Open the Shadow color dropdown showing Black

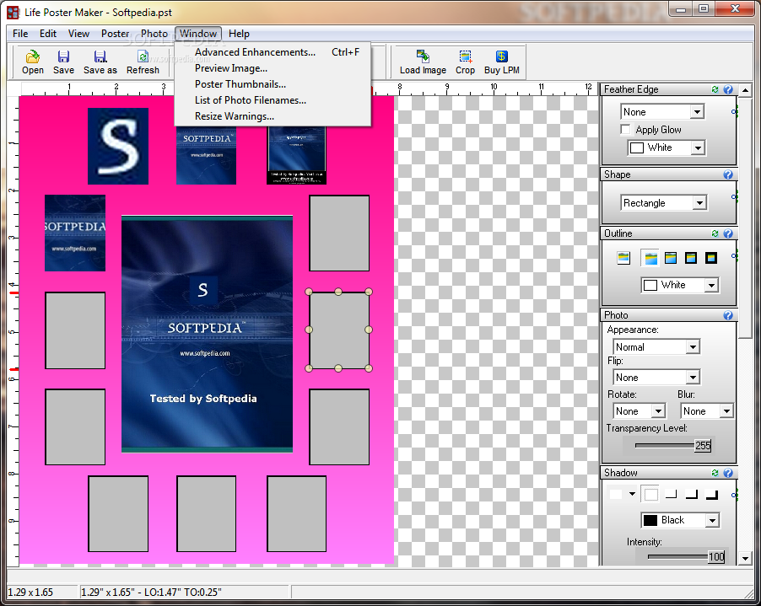point(711,520)
